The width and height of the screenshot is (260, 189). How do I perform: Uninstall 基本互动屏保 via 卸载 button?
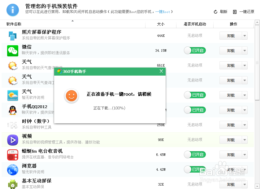(231, 184)
